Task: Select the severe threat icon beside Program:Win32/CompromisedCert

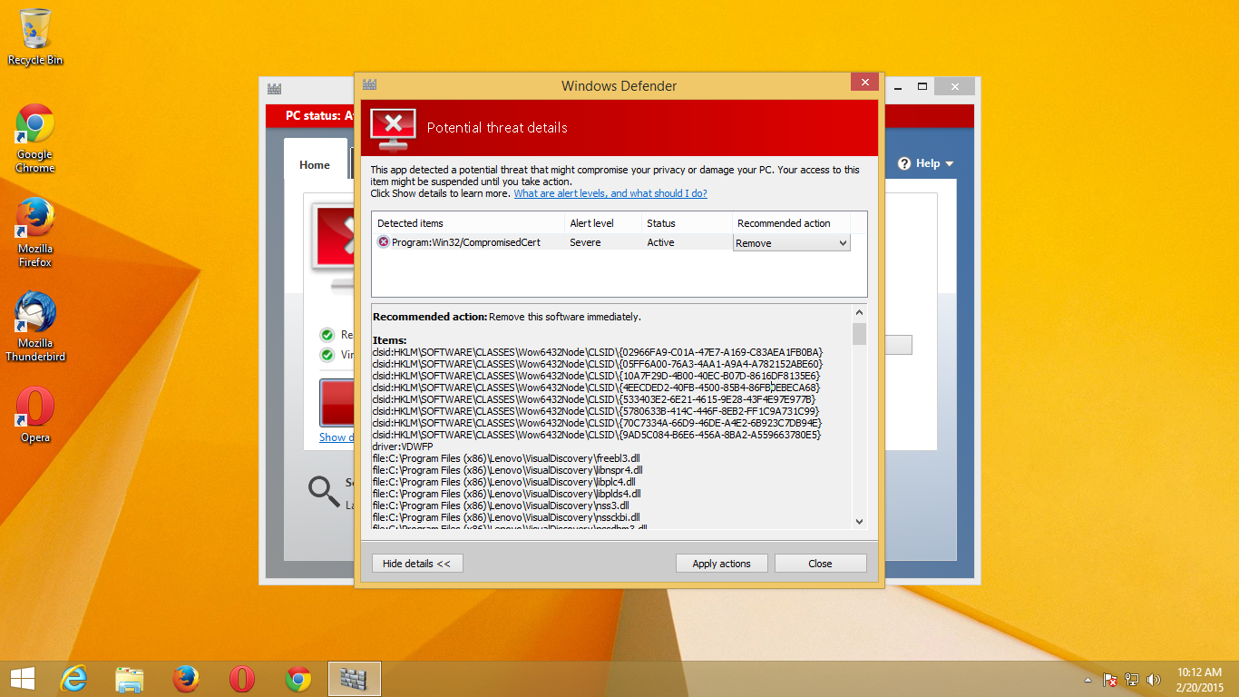Action: pyautogui.click(x=383, y=242)
